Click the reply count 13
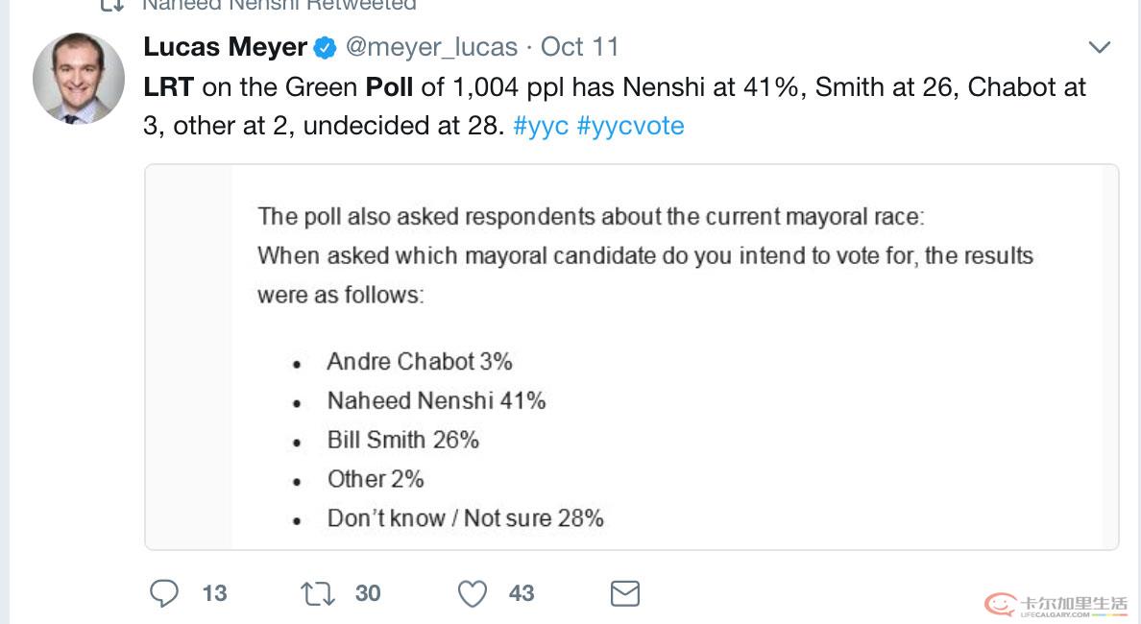The image size is (1141, 624). 214,593
